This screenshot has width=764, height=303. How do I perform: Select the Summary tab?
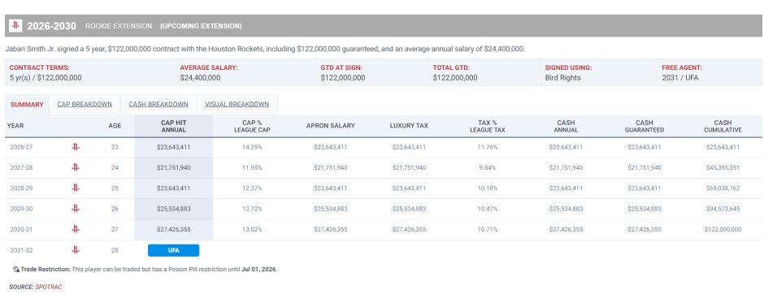(27, 105)
